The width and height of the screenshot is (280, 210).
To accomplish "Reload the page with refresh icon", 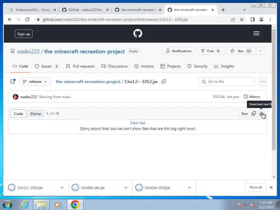I will (x=27, y=19).
